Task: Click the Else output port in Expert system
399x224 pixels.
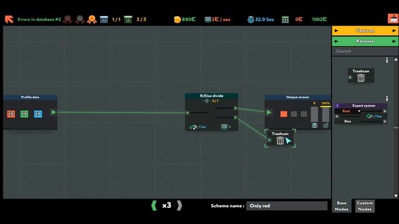Action: click(385, 122)
